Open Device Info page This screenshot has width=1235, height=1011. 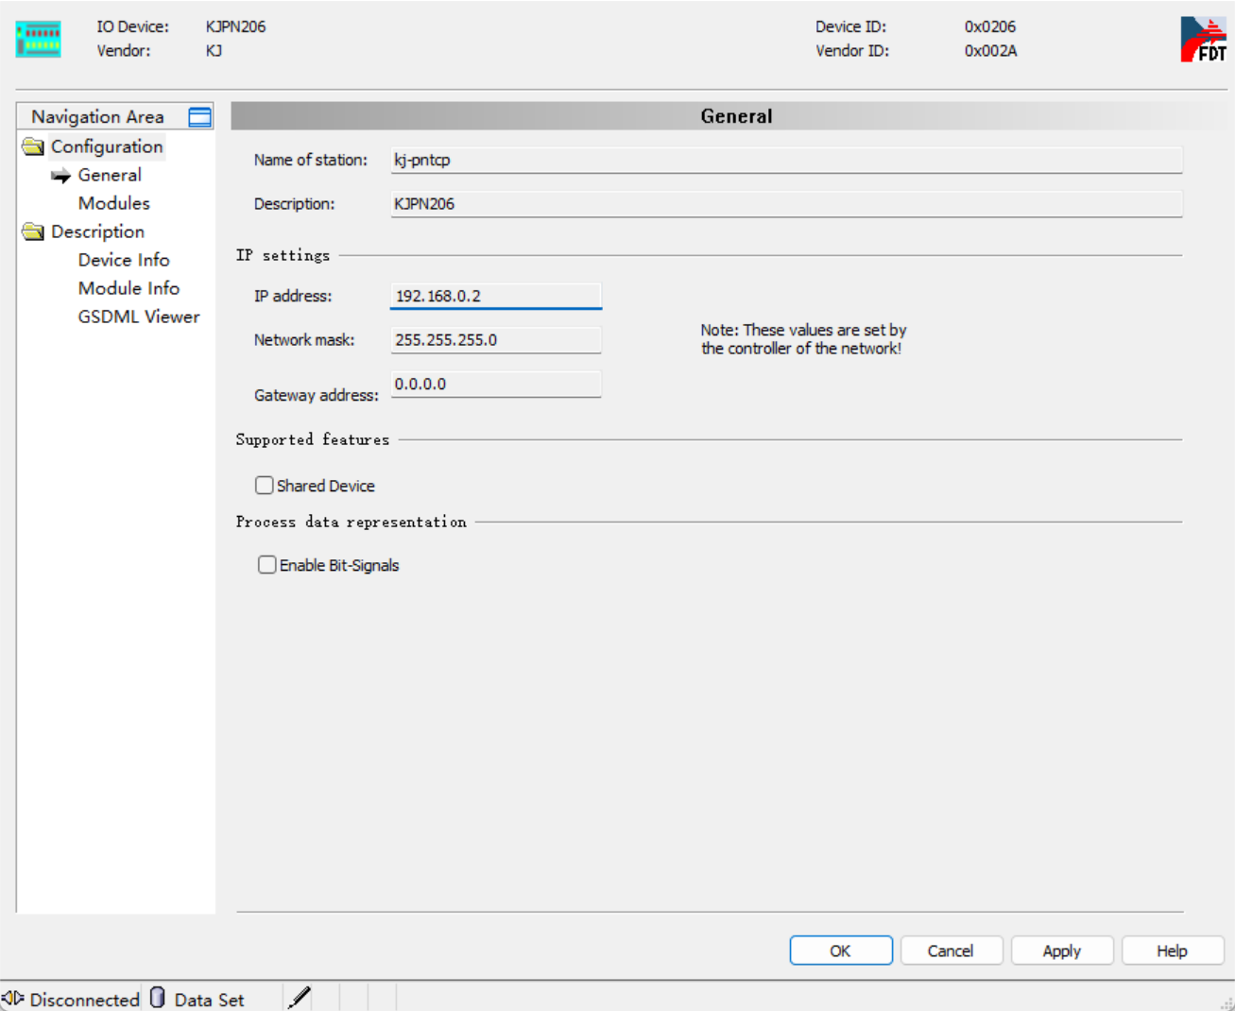124,260
